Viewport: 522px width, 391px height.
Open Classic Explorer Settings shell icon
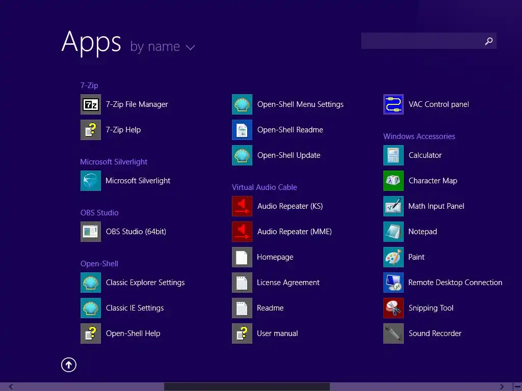click(x=91, y=283)
